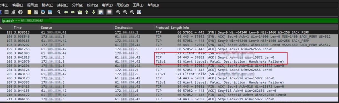
Task: Click time value 3.038513
Action: tap(22, 32)
